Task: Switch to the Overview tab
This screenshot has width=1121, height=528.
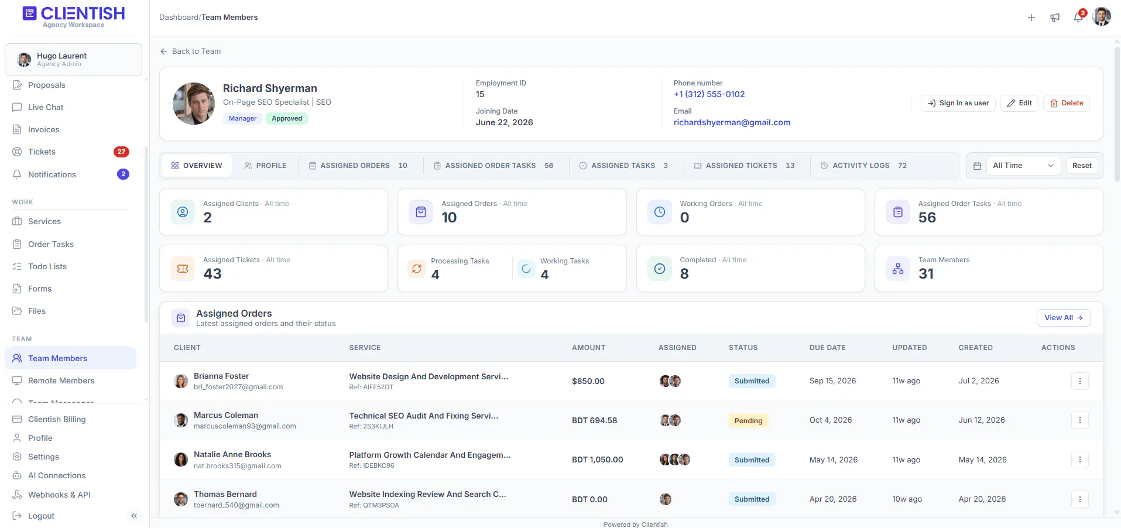Action: [x=197, y=166]
